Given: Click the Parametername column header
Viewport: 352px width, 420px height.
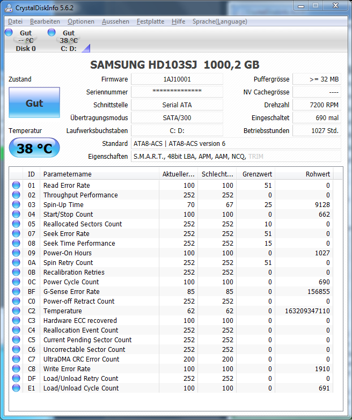Looking at the screenshot, I should point(99,174).
